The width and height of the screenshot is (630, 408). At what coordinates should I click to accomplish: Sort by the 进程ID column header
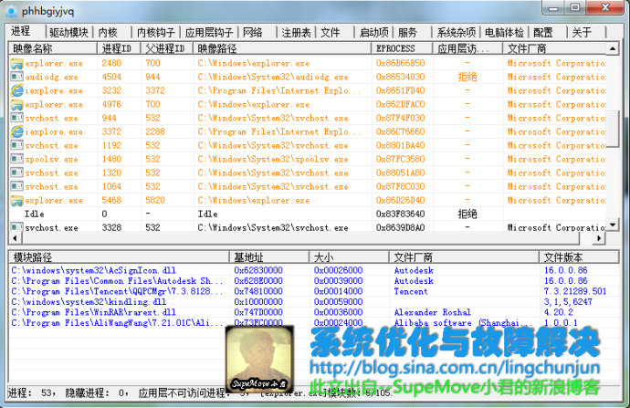[x=119, y=48]
